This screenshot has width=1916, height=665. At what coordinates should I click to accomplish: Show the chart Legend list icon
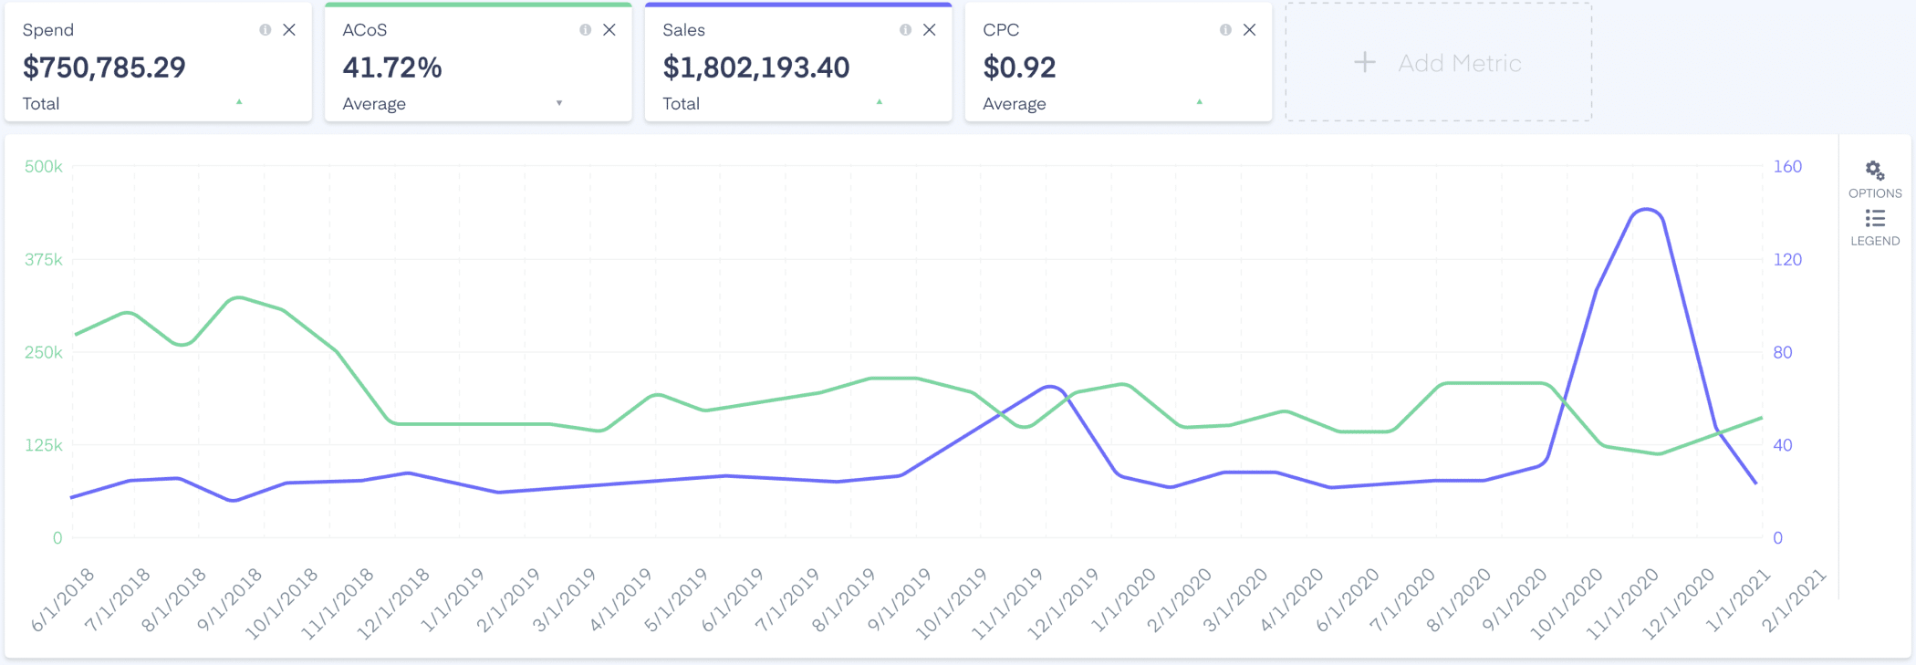[1875, 218]
